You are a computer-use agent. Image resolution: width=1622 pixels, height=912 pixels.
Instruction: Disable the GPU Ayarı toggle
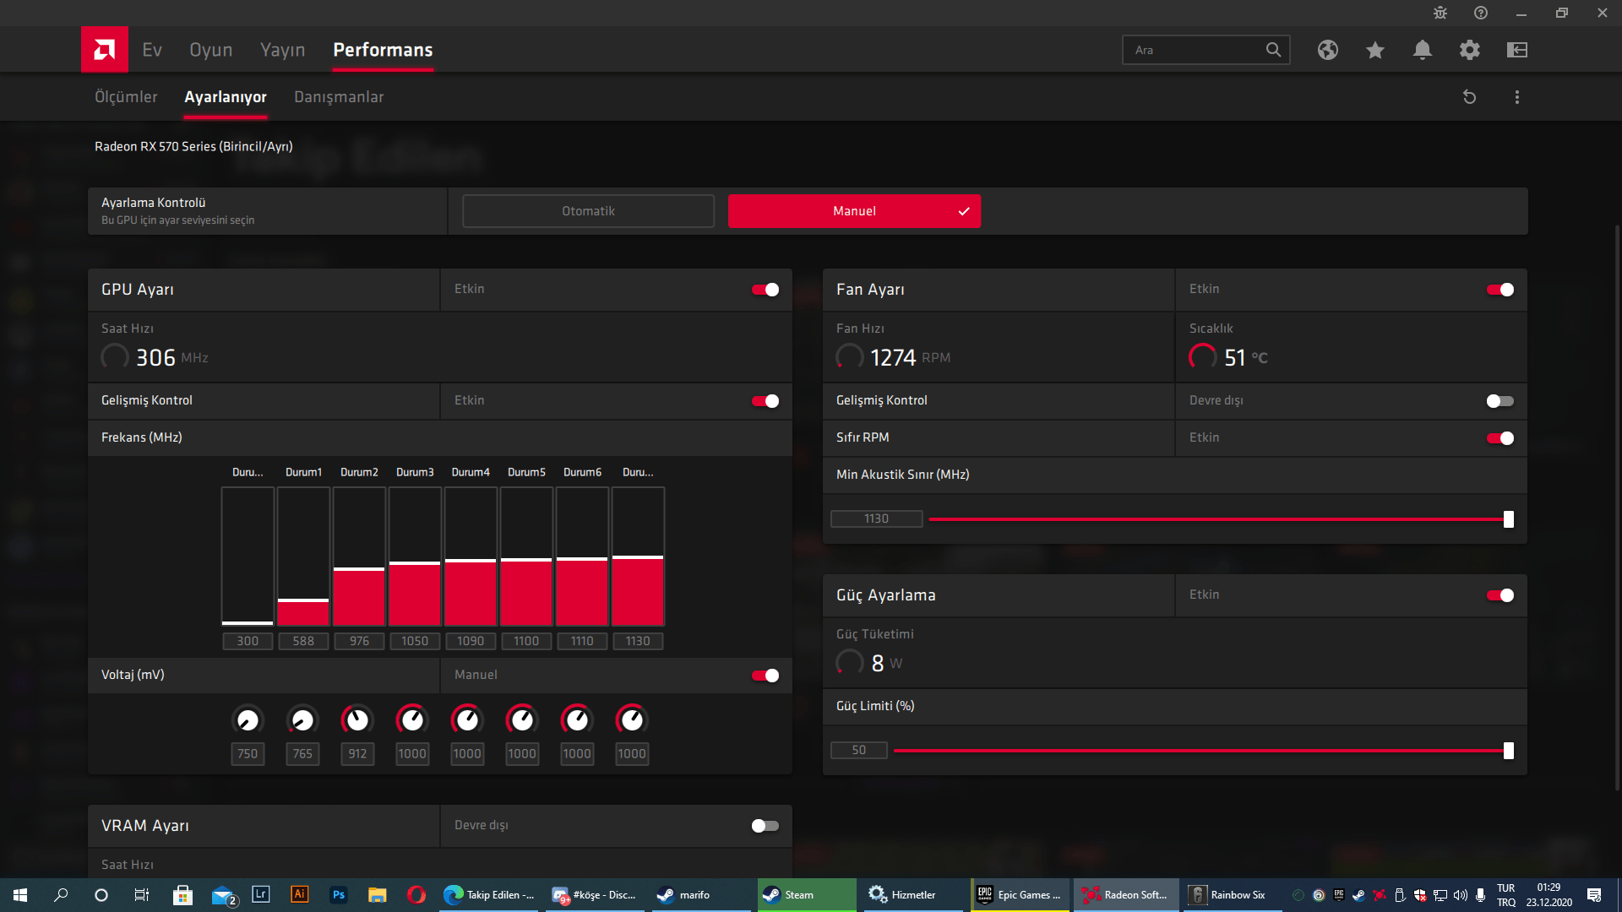[x=765, y=290]
